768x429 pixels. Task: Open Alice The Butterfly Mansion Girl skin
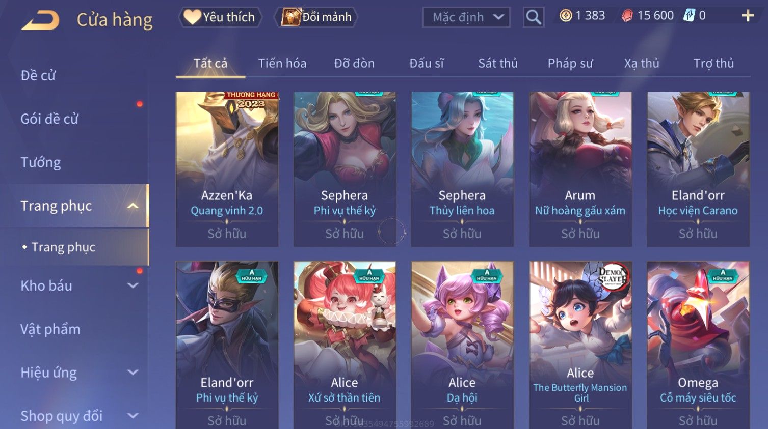click(x=580, y=345)
